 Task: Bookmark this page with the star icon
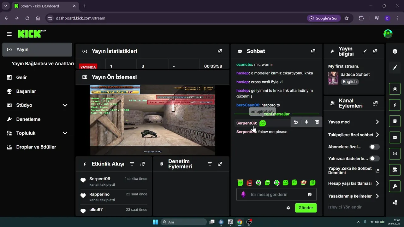(347, 18)
